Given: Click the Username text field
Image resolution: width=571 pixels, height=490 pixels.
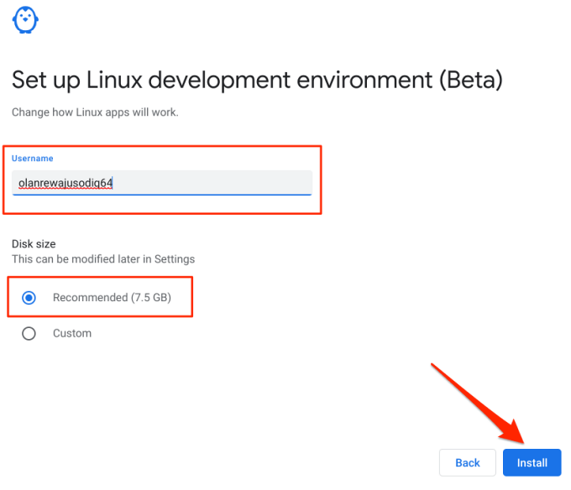Looking at the screenshot, I should coord(161,182).
